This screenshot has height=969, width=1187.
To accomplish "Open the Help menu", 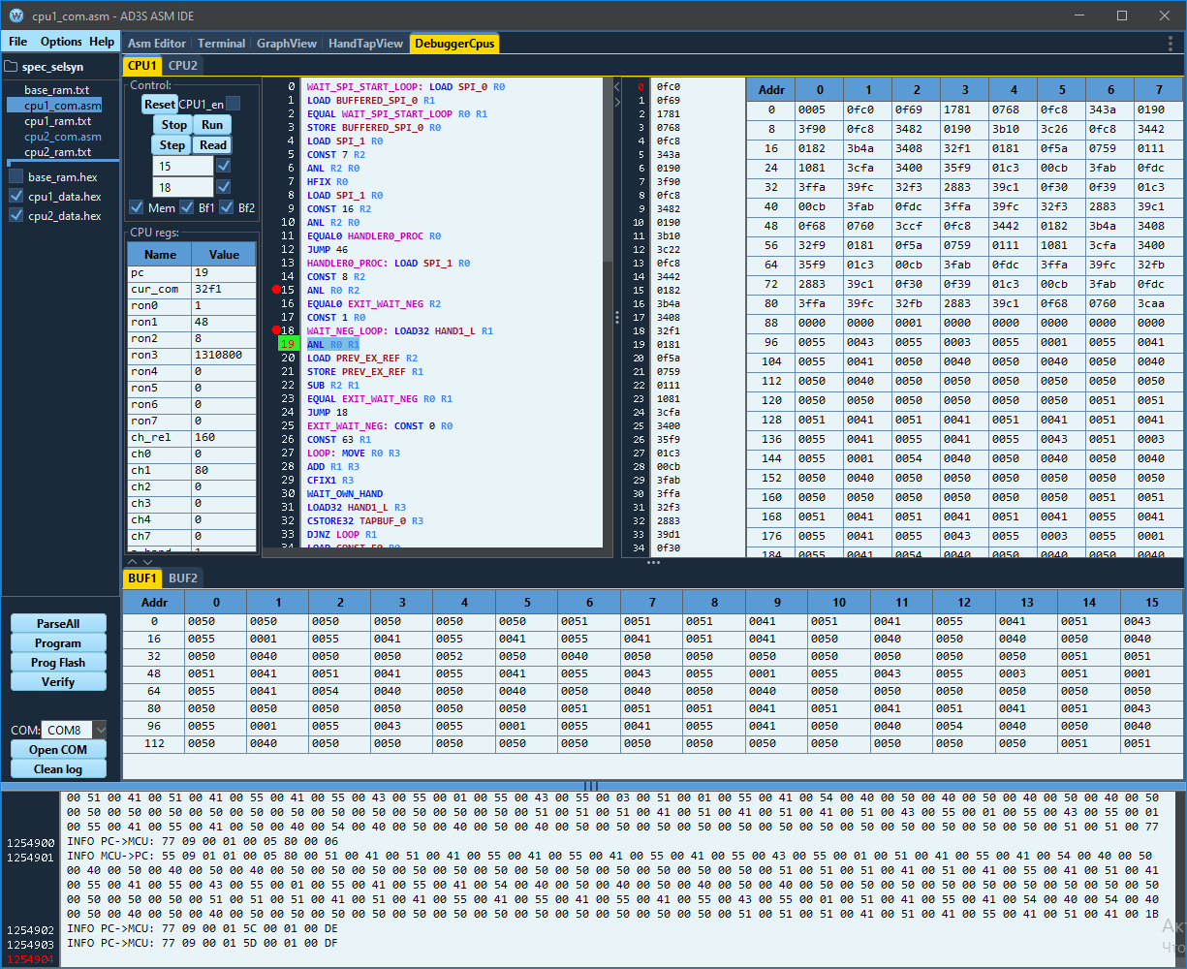I will pos(102,42).
